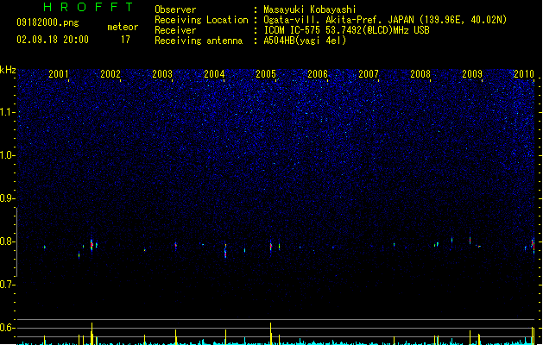Click the timestamp 02.09.18 20:00
This screenshot has width=543, height=345.
pyautogui.click(x=53, y=40)
